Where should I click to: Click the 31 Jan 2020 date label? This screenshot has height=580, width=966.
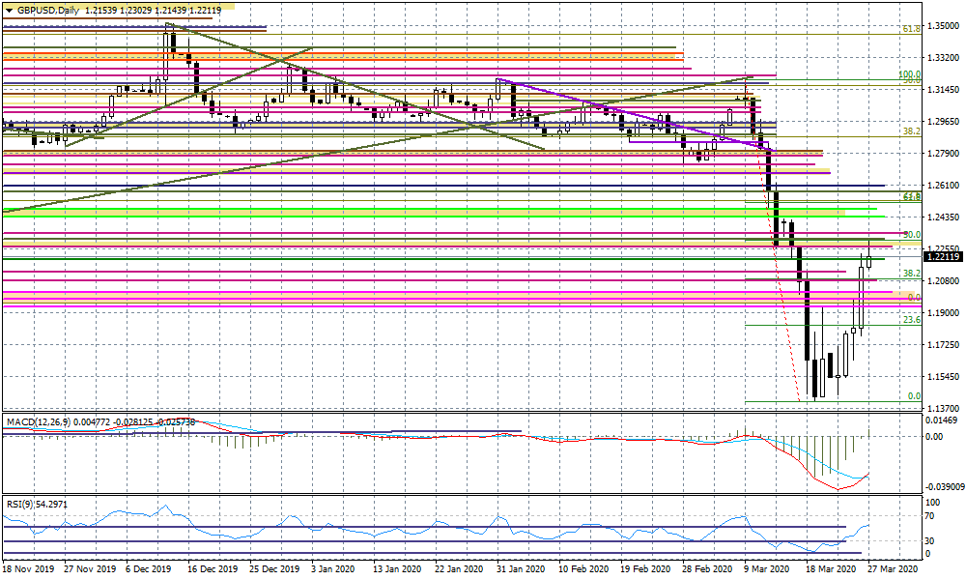point(521,569)
